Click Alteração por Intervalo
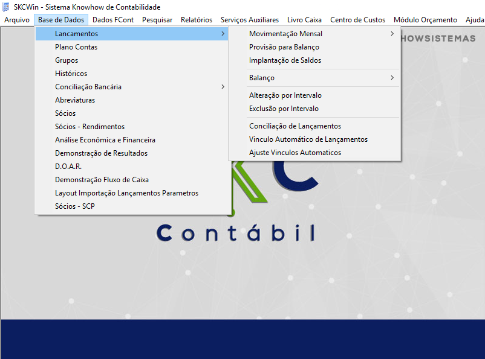The image size is (485, 359). (x=285, y=95)
